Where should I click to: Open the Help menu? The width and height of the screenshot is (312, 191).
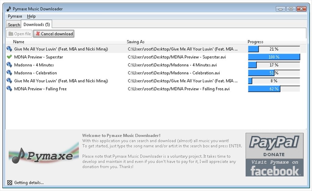click(x=31, y=16)
